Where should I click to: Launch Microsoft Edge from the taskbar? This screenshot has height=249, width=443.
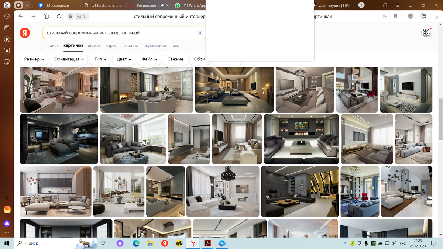136,243
